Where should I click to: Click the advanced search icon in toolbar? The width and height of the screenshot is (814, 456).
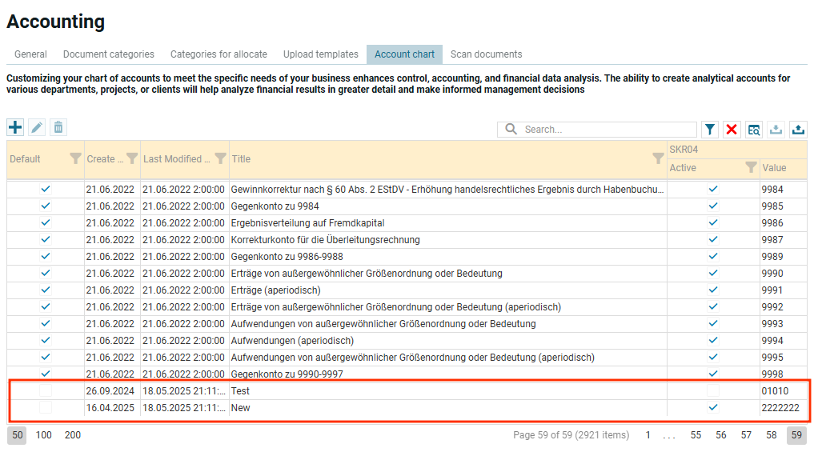[754, 130]
